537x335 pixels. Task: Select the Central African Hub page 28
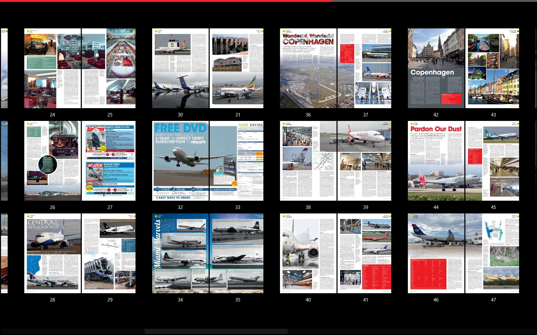pyautogui.click(x=52, y=253)
